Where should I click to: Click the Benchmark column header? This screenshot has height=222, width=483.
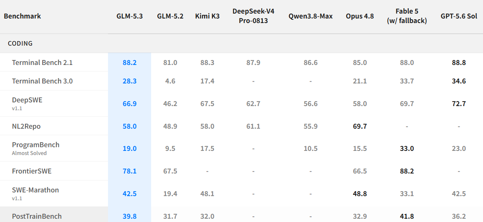(22, 16)
